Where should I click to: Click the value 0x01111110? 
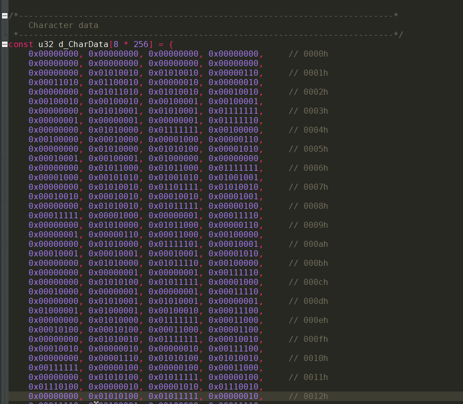[x=233, y=120]
